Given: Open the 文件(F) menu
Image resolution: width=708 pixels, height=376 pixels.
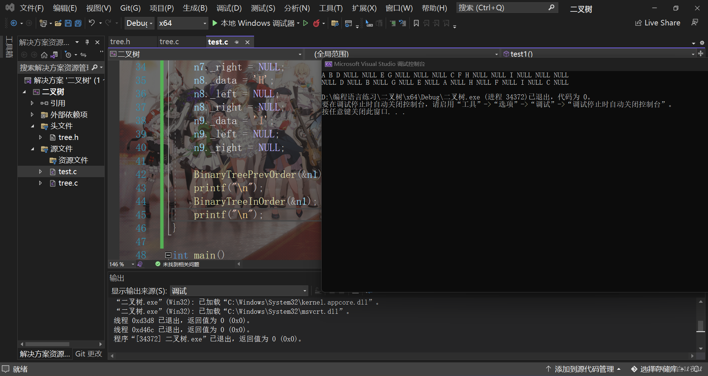Looking at the screenshot, I should tap(32, 8).
